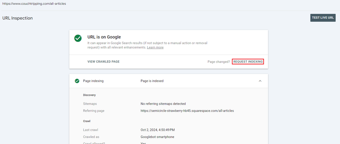Collapse the Page indexing section chevron

pos(260,81)
